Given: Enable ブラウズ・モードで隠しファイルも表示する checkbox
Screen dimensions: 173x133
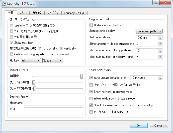Looking at the screenshot, I should click(91, 85).
